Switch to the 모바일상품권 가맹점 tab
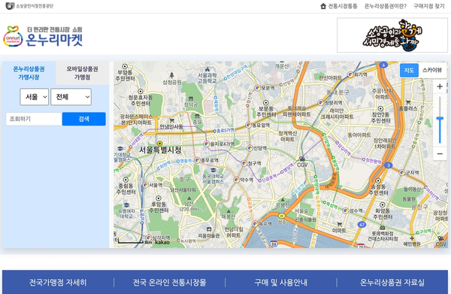This screenshot has height=294, width=451. click(82, 73)
